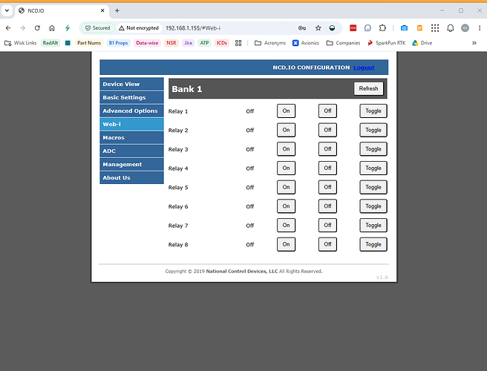Open the notifications bell icon
The width and height of the screenshot is (487, 371).
tap(451, 28)
